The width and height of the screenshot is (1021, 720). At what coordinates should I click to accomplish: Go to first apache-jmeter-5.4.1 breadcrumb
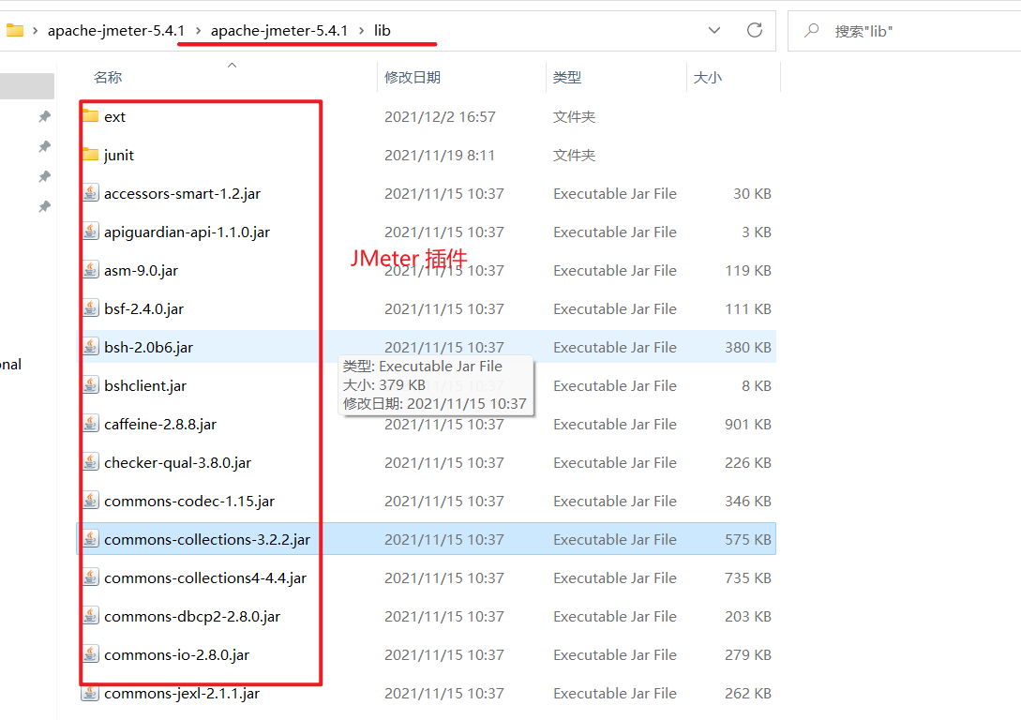[116, 31]
